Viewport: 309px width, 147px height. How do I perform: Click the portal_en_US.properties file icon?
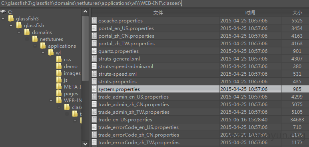tap(94, 28)
